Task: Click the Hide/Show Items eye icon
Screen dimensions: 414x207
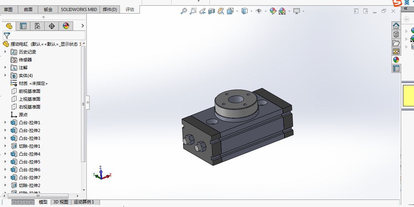Action: pos(259,11)
